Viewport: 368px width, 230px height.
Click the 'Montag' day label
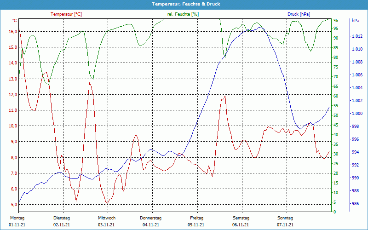point(17,218)
